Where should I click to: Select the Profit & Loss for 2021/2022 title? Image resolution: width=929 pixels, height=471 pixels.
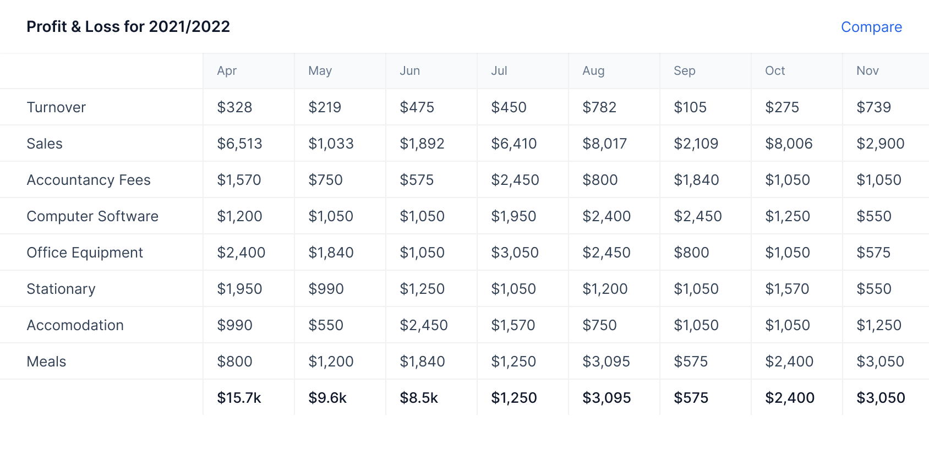click(x=128, y=26)
